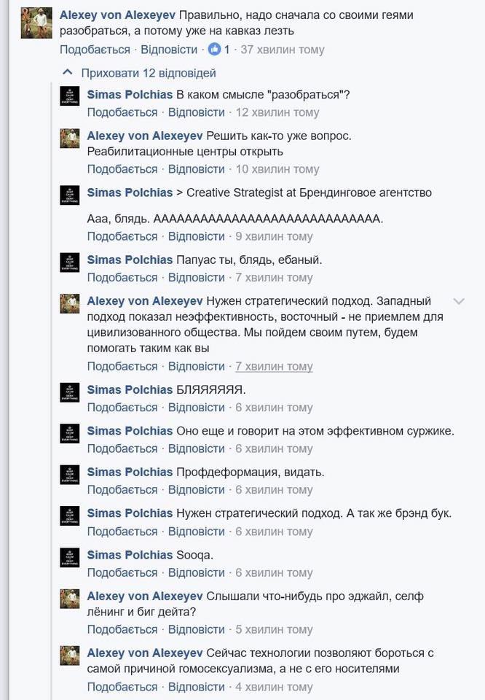The width and height of the screenshot is (485, 700).
Task: Open the chevron menu on "Нужен стратегический подход. Западный" comment
Action: coord(459,301)
